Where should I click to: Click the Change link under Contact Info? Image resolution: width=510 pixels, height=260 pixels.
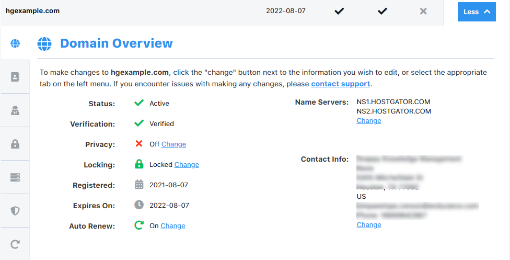(x=369, y=225)
